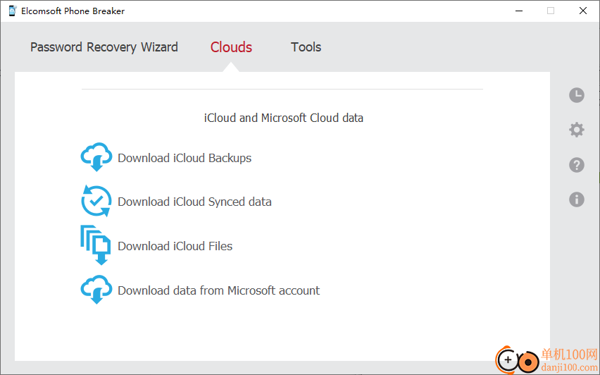600x375 pixels.
Task: Select Download iCloud Backups link
Action: (x=185, y=158)
